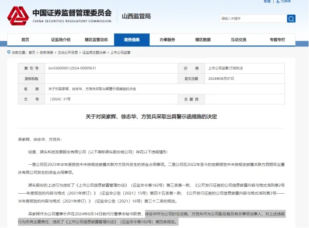Click the location pin icon in breadcrumb
Image resolution: width=309 pixels, height=228 pixels.
pos(9,52)
